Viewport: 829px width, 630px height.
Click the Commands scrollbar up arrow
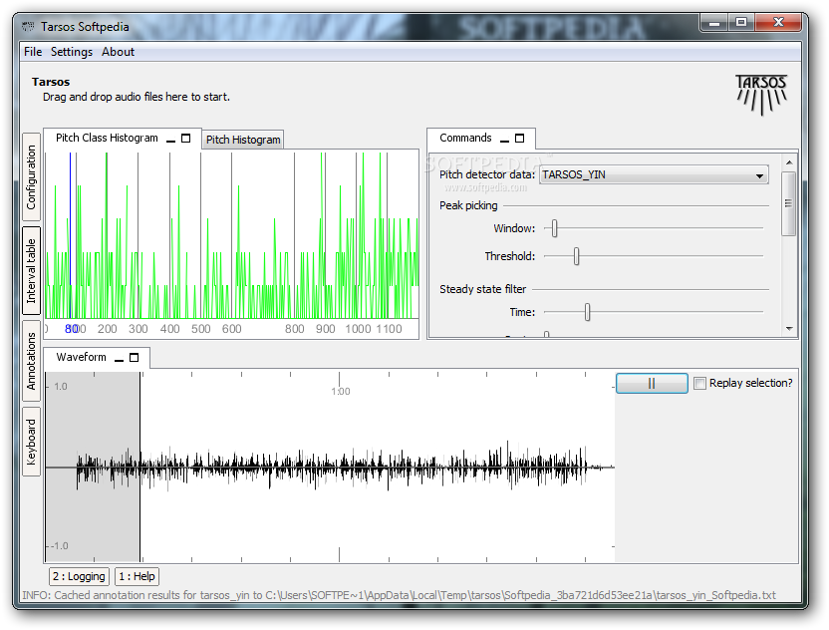[789, 162]
